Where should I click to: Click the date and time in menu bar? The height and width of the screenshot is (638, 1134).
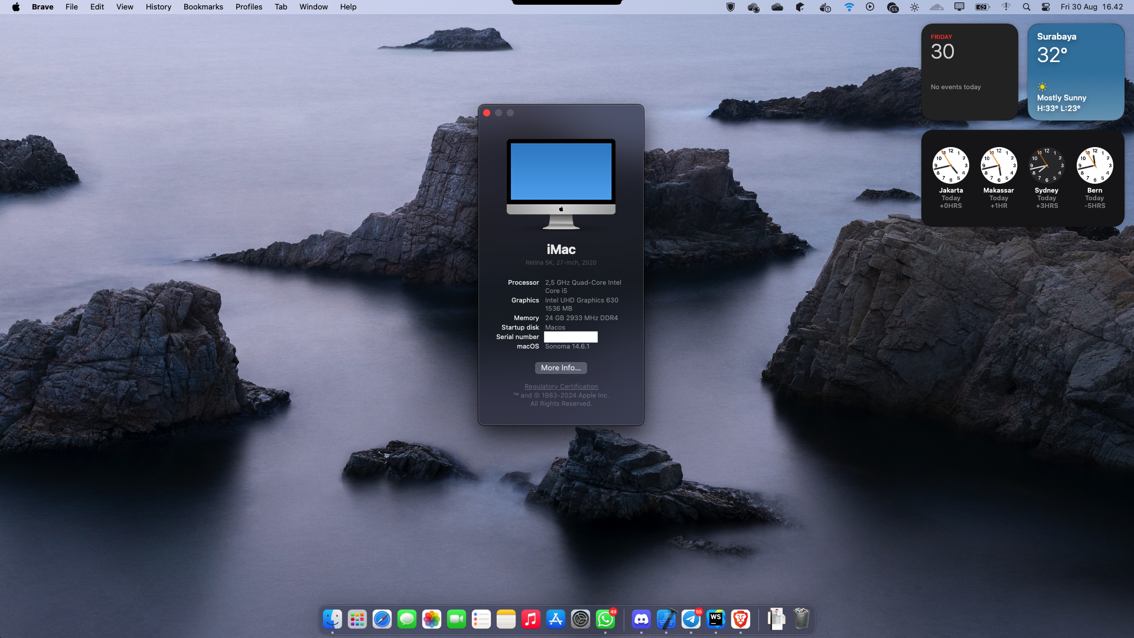pyautogui.click(x=1091, y=7)
